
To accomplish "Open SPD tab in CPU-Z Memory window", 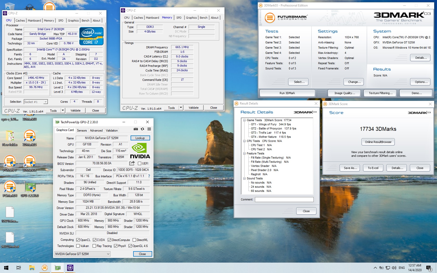I will 179,18.
